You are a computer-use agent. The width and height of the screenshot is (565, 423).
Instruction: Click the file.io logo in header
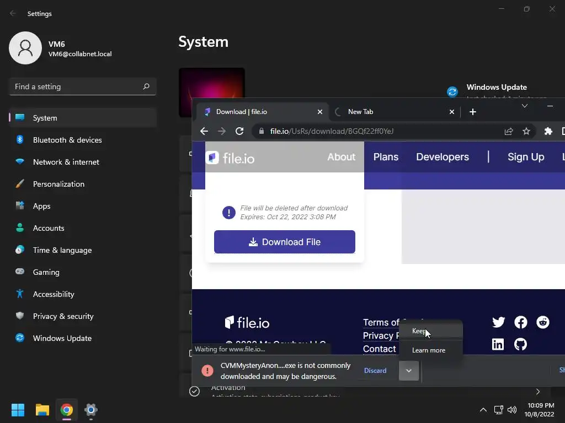tap(230, 158)
